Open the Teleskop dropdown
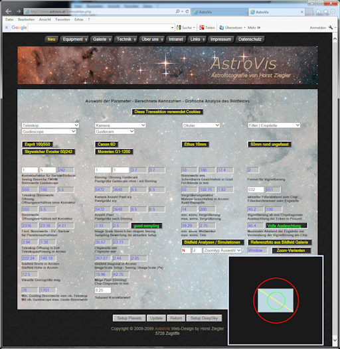Viewport: 340px width, 349px height. click(50, 125)
